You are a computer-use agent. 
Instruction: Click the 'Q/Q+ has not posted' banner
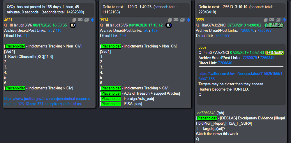pyautogui.click(x=49, y=9)
